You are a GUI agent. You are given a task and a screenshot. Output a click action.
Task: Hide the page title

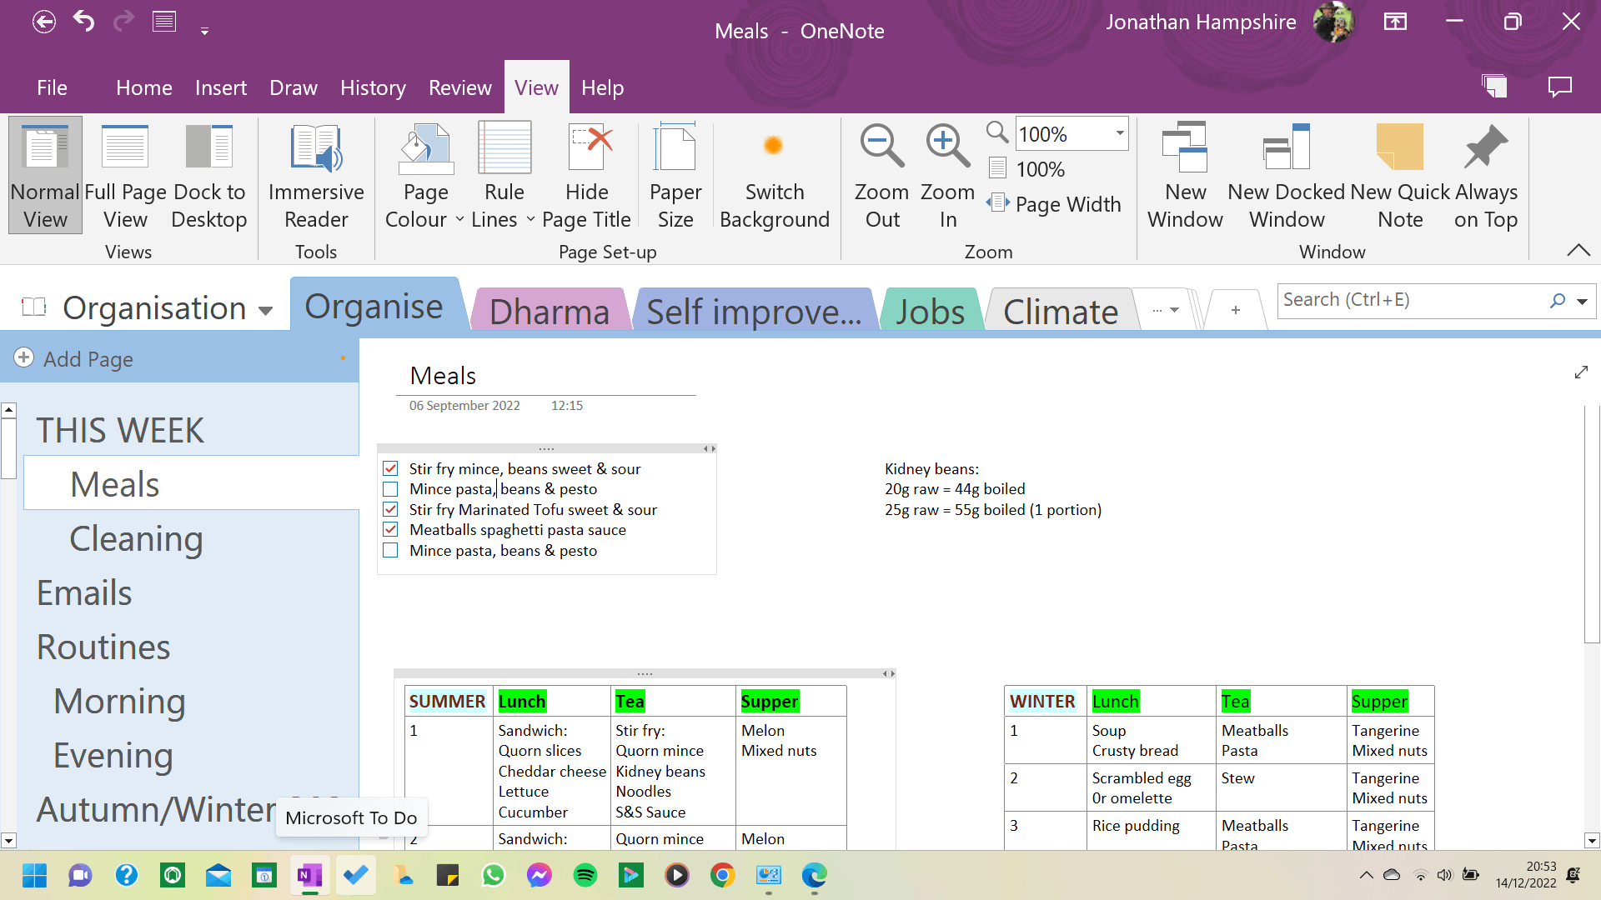coord(587,175)
